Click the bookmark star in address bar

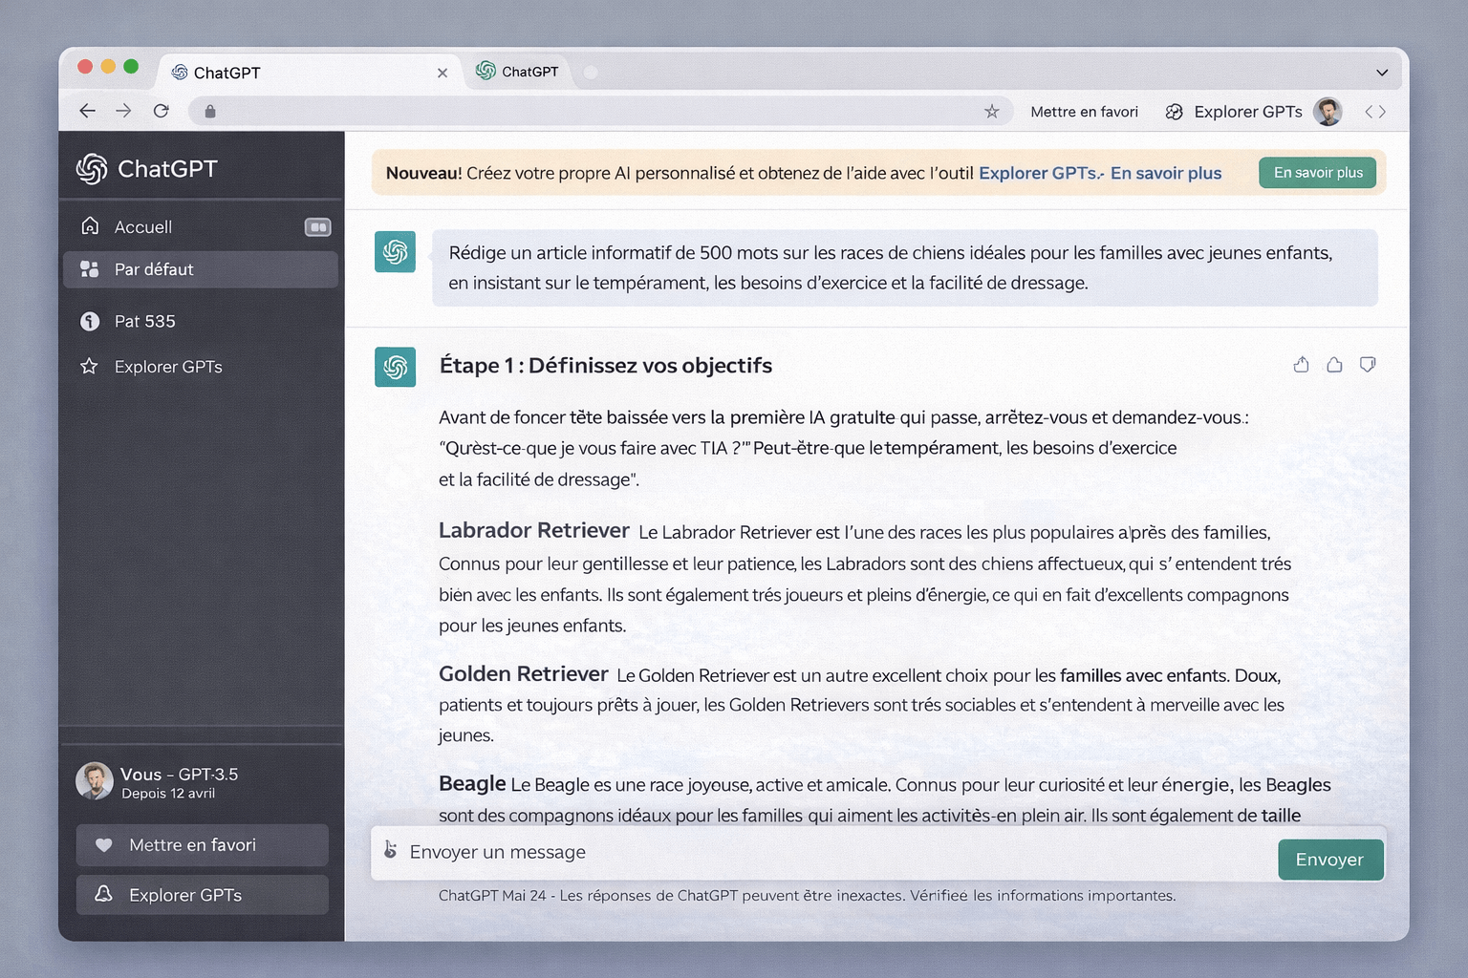(x=992, y=112)
